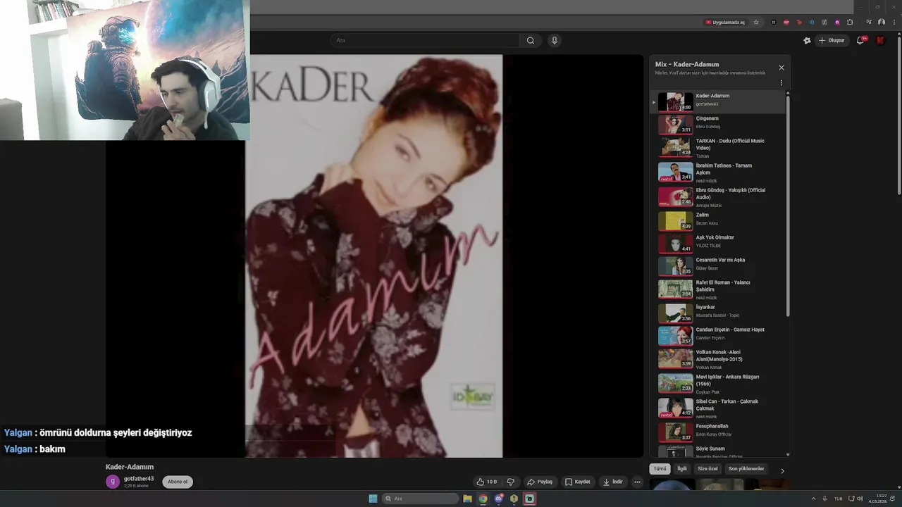Play Cesaretin Var mı Aşka
This screenshot has height=507, width=902.
click(717, 266)
